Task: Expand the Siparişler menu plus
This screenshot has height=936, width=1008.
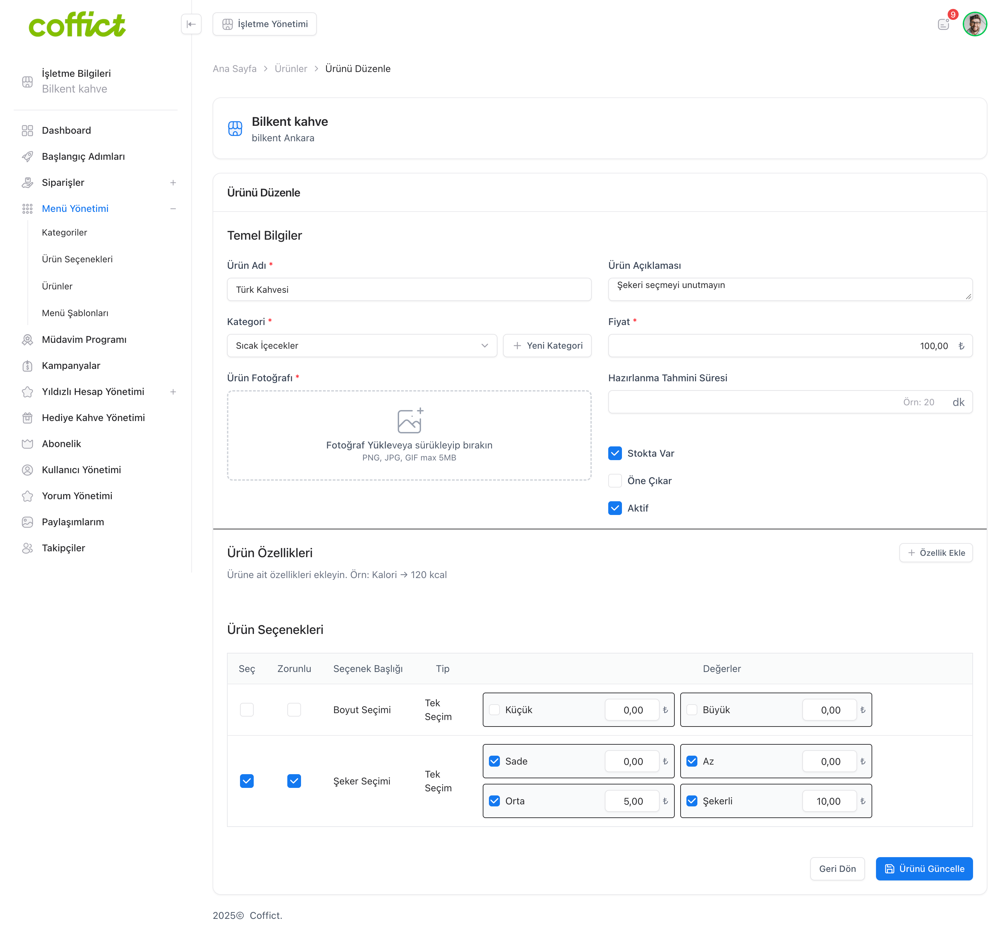Action: tap(173, 183)
